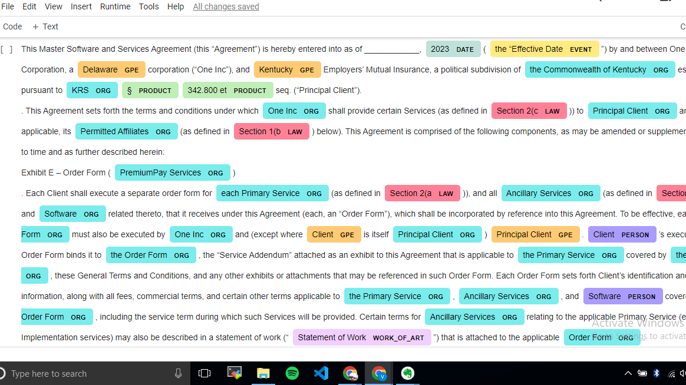Click the battery status tray icon
The height and width of the screenshot is (385, 686).
642,373
